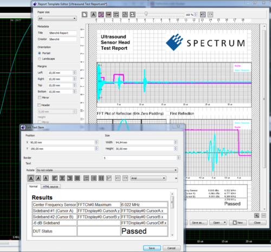The height and width of the screenshot is (252, 271).
Task: Click the new blank page icon in report toolbar
Action: pyautogui.click(x=85, y=15)
